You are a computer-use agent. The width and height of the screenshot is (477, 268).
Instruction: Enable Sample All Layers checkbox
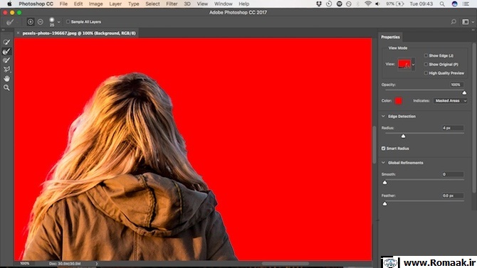[68, 22]
